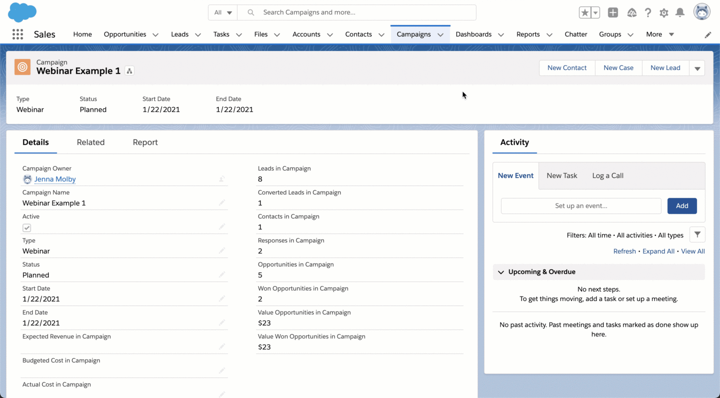Open the activity timeline filter icon

[x=697, y=234]
